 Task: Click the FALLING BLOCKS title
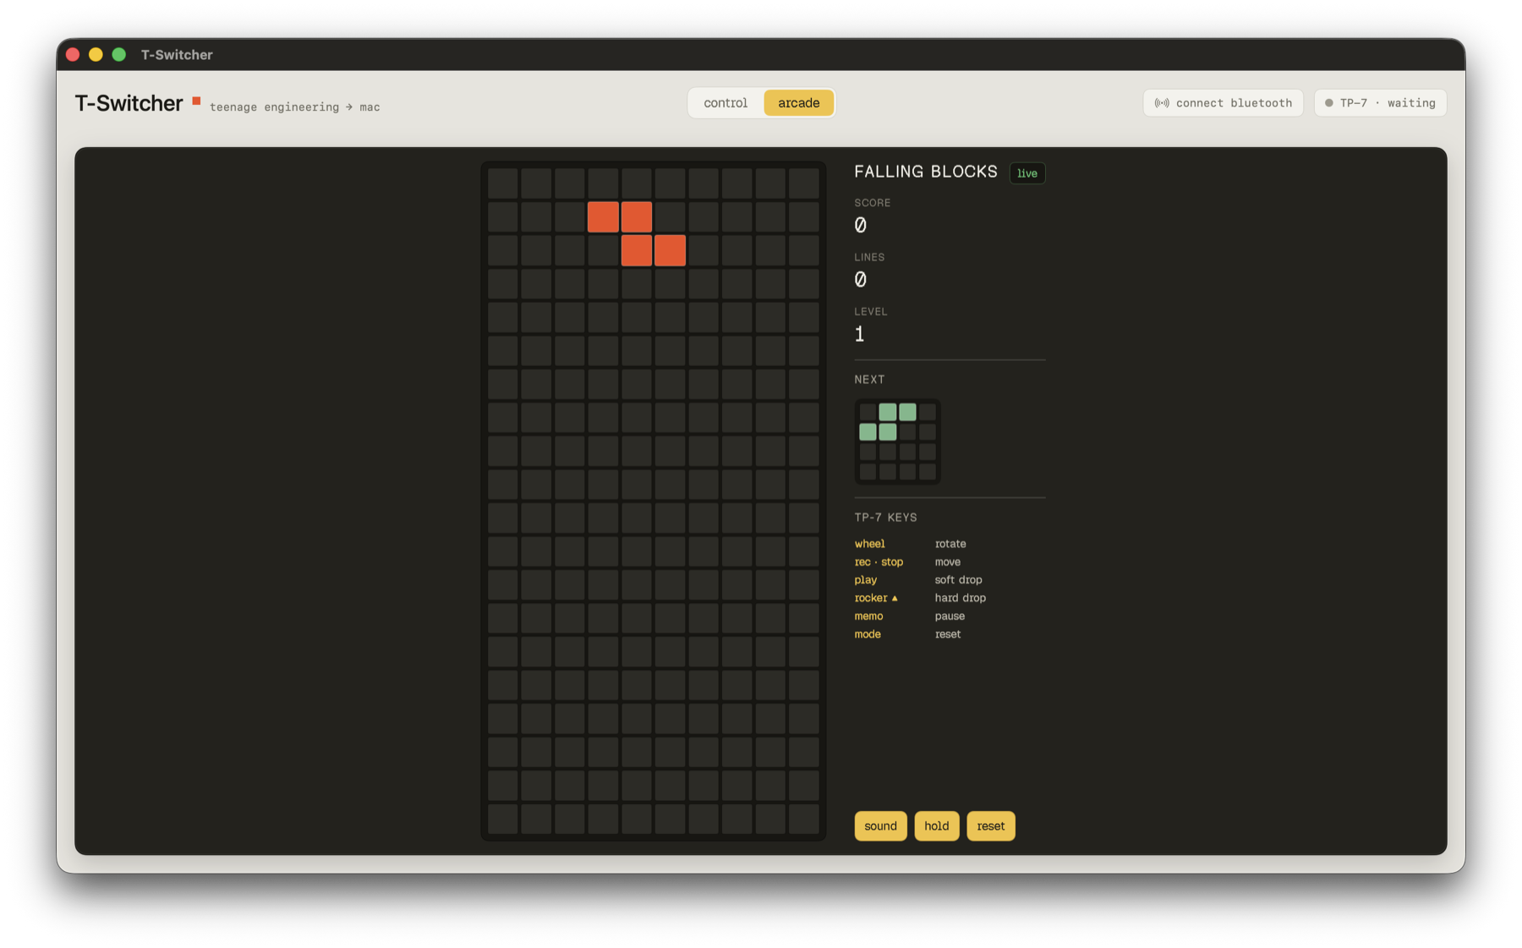(926, 172)
